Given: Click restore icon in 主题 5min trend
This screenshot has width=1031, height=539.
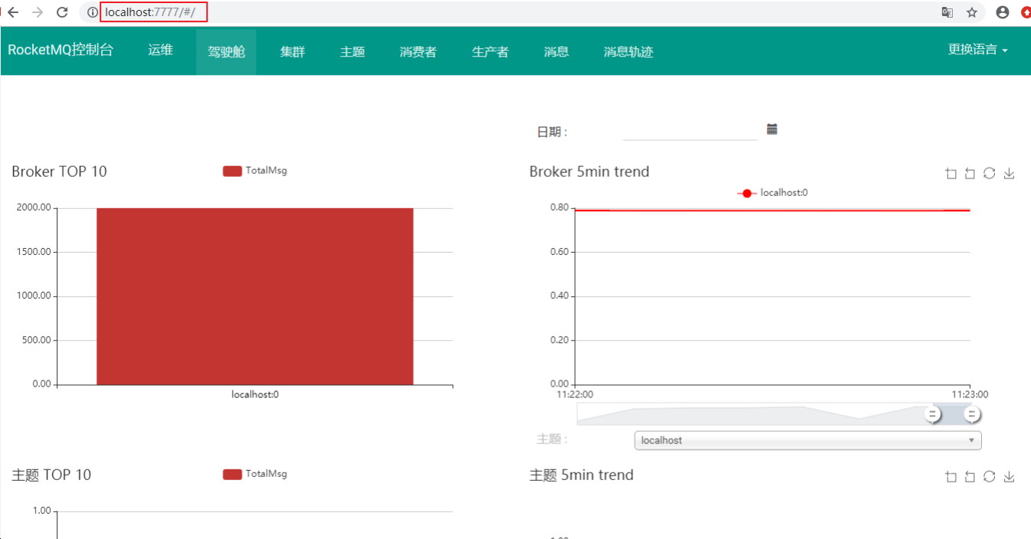Looking at the screenshot, I should (990, 476).
